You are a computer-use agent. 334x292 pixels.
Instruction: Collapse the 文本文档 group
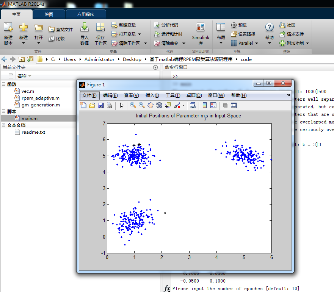4,125
